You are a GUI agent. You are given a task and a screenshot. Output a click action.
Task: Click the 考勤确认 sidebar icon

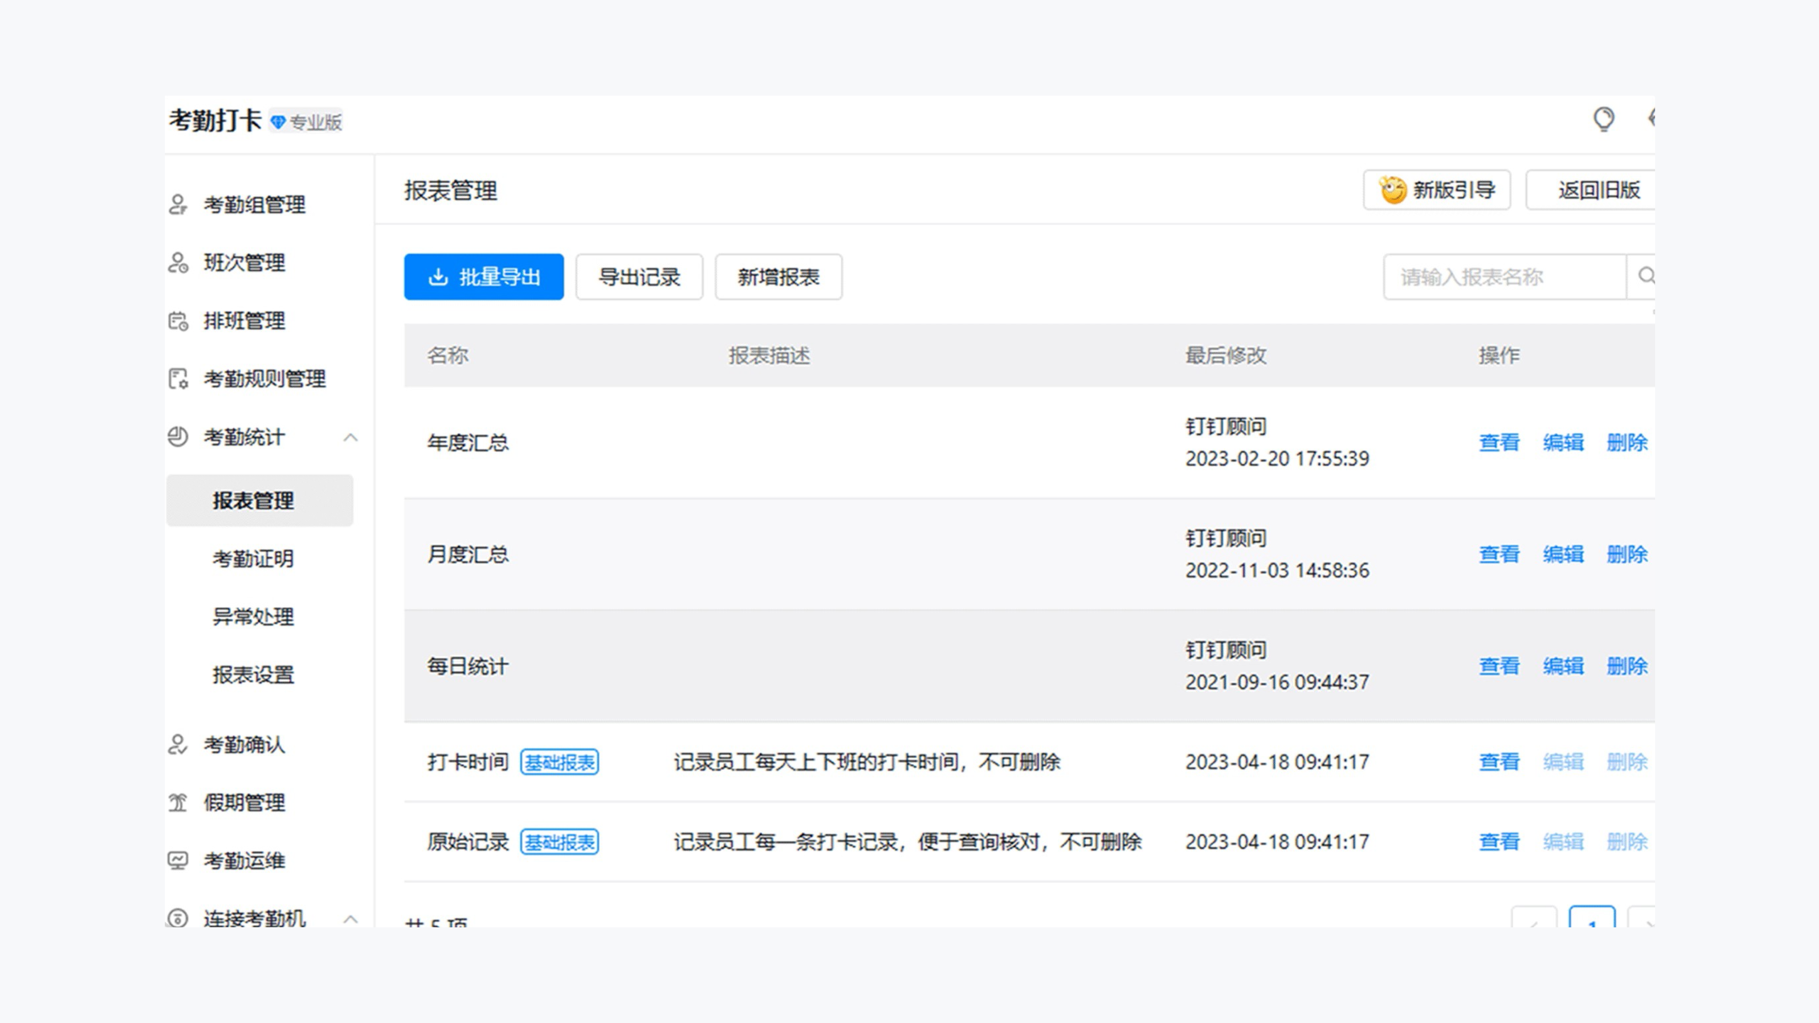pos(178,744)
